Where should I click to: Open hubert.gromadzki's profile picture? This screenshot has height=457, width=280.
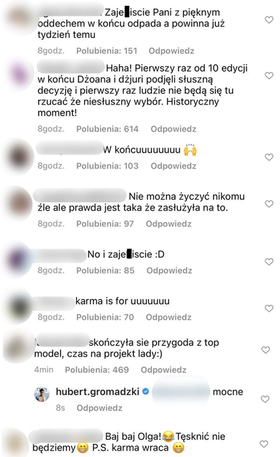(x=42, y=394)
